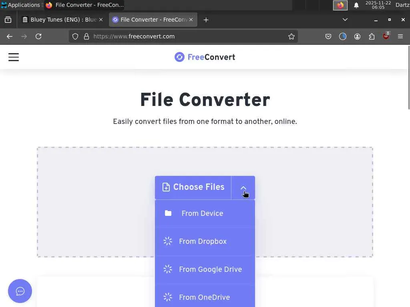The height and width of the screenshot is (307, 410).
Task: Open the Applications menu
Action: coord(22,5)
